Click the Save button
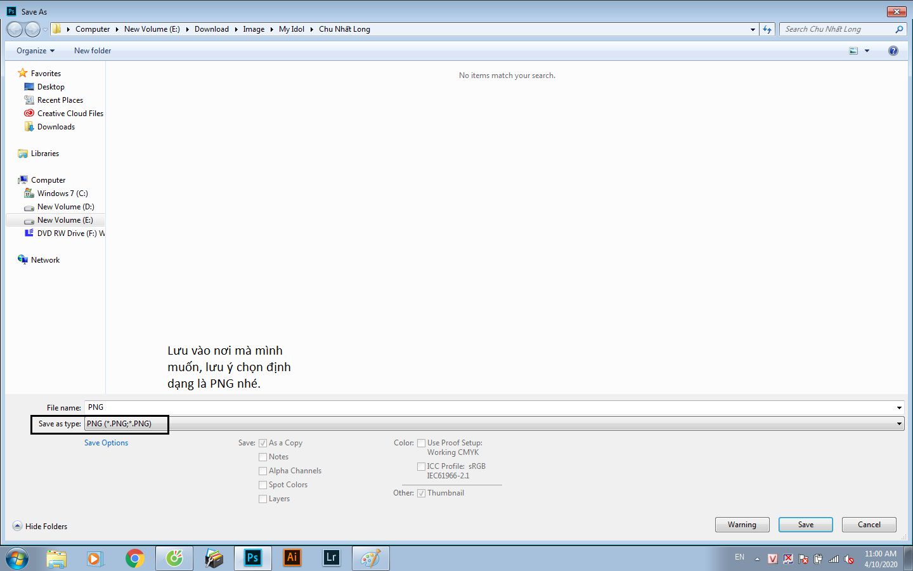 pyautogui.click(x=805, y=525)
